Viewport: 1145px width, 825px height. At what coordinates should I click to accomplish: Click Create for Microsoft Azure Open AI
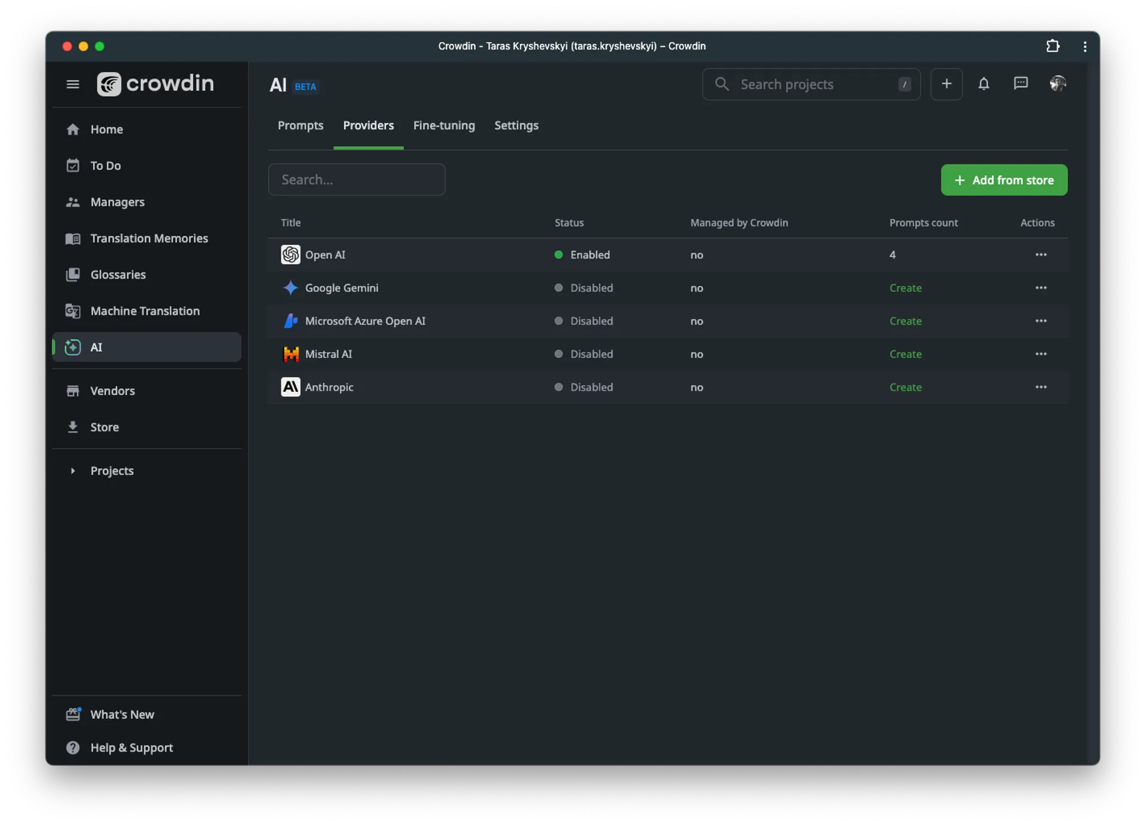(905, 321)
